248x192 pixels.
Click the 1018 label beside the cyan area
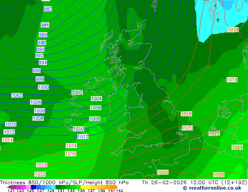pyautogui.click(x=233, y=29)
